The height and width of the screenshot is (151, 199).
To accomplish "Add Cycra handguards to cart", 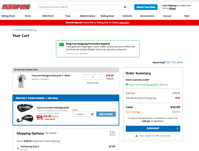I will click(x=106, y=114).
